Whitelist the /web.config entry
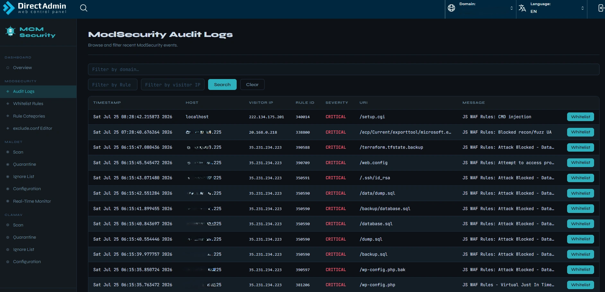Viewport: 605px width, 292px height. [x=581, y=163]
